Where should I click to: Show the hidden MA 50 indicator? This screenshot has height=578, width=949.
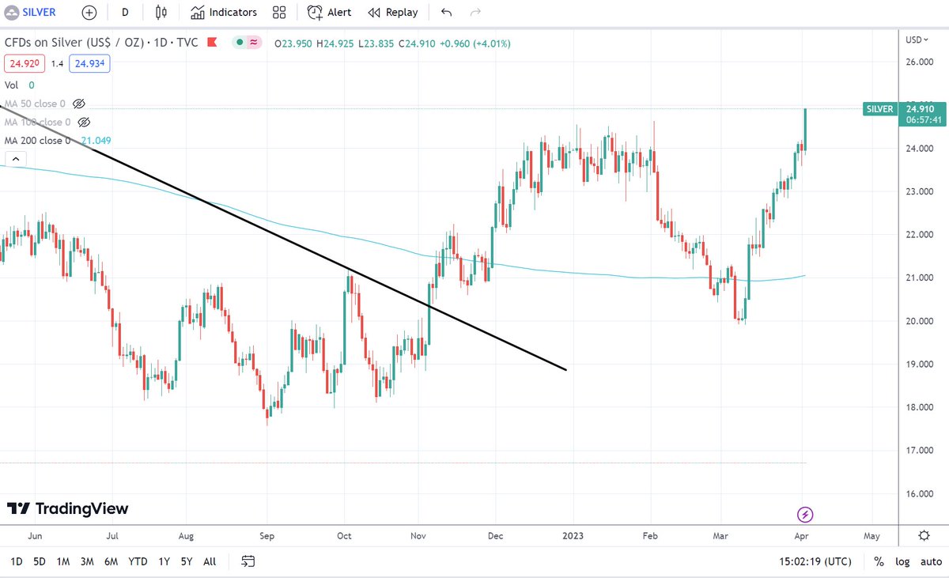pyautogui.click(x=78, y=103)
